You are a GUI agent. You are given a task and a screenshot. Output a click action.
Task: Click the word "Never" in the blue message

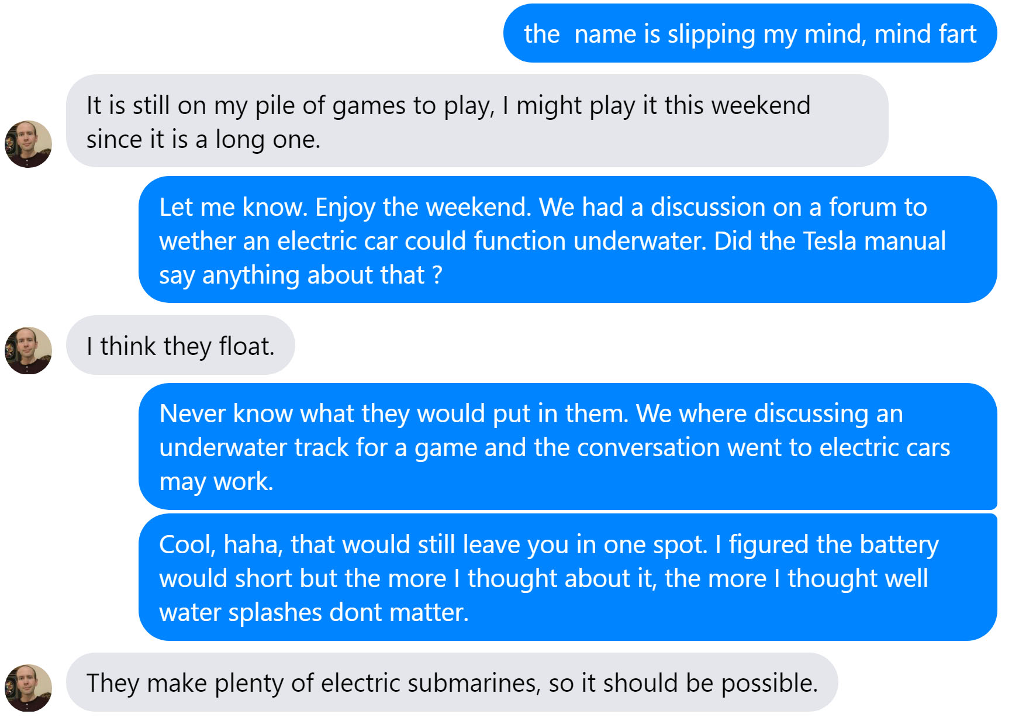pyautogui.click(x=192, y=413)
